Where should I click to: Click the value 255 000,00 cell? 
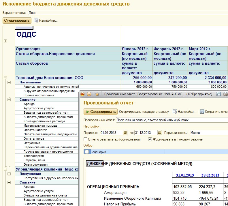pyautogui.click(x=137, y=78)
